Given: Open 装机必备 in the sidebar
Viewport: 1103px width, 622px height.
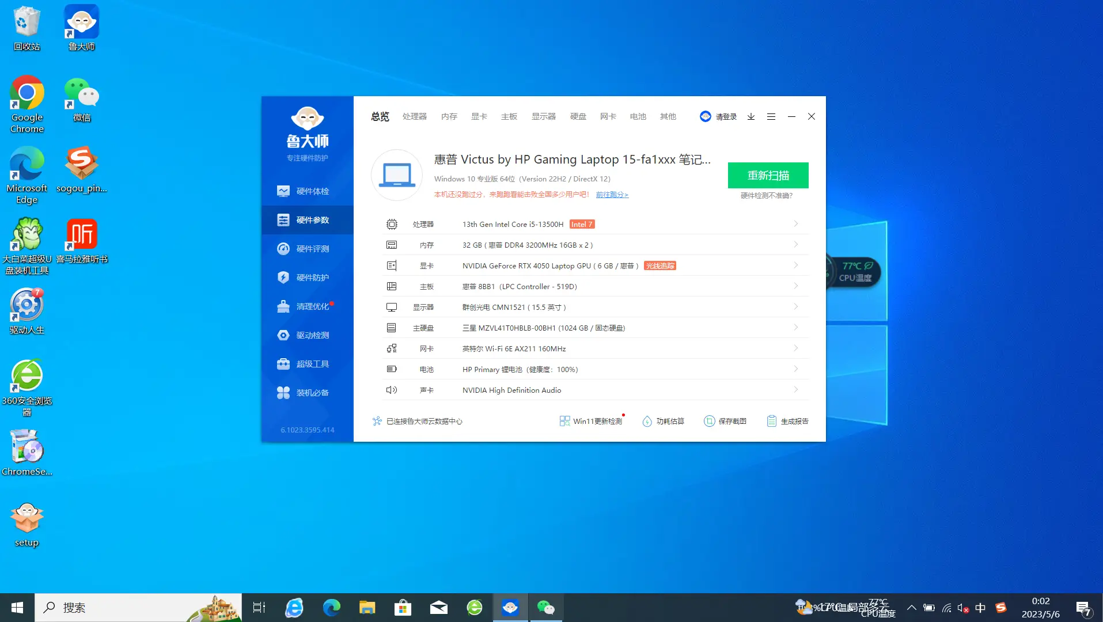Looking at the screenshot, I should click(307, 393).
